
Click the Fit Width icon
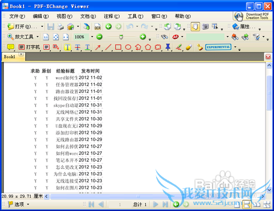coord(66,37)
